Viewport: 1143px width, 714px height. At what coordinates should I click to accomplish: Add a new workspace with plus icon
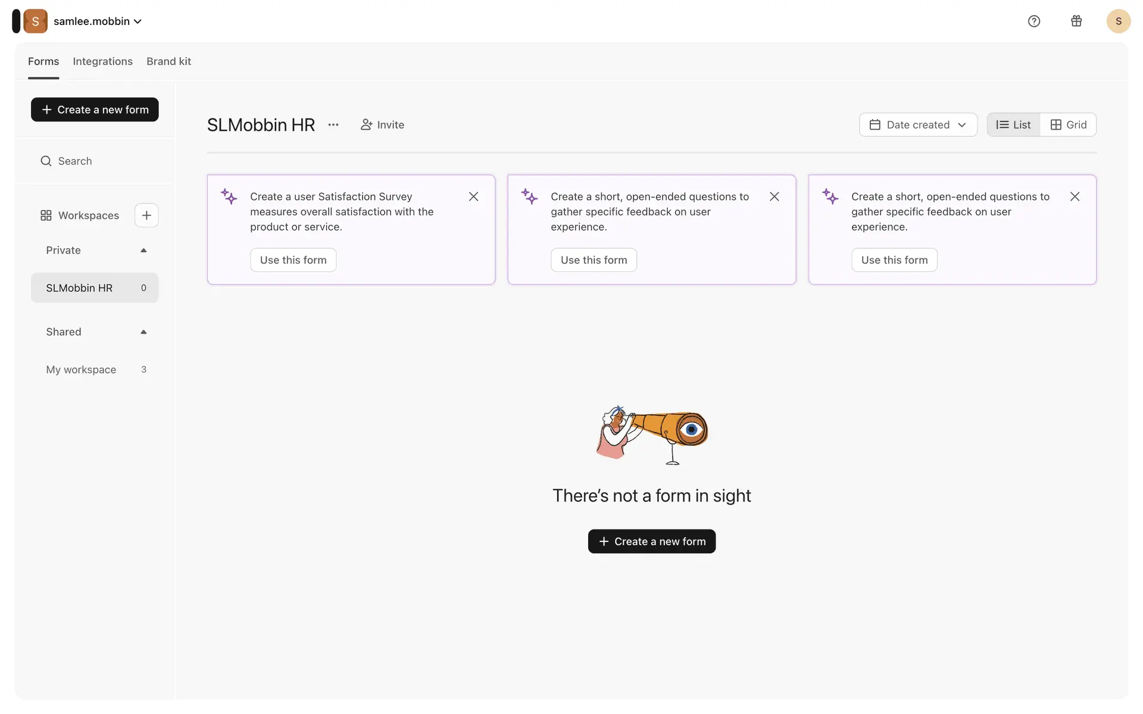146,215
